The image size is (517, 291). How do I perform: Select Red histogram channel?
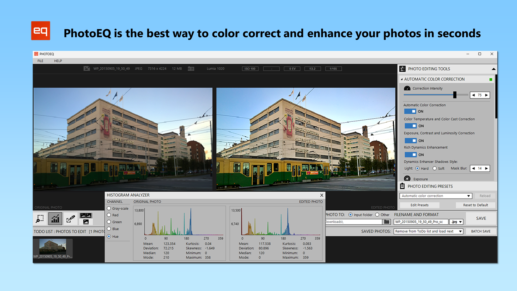[109, 215]
